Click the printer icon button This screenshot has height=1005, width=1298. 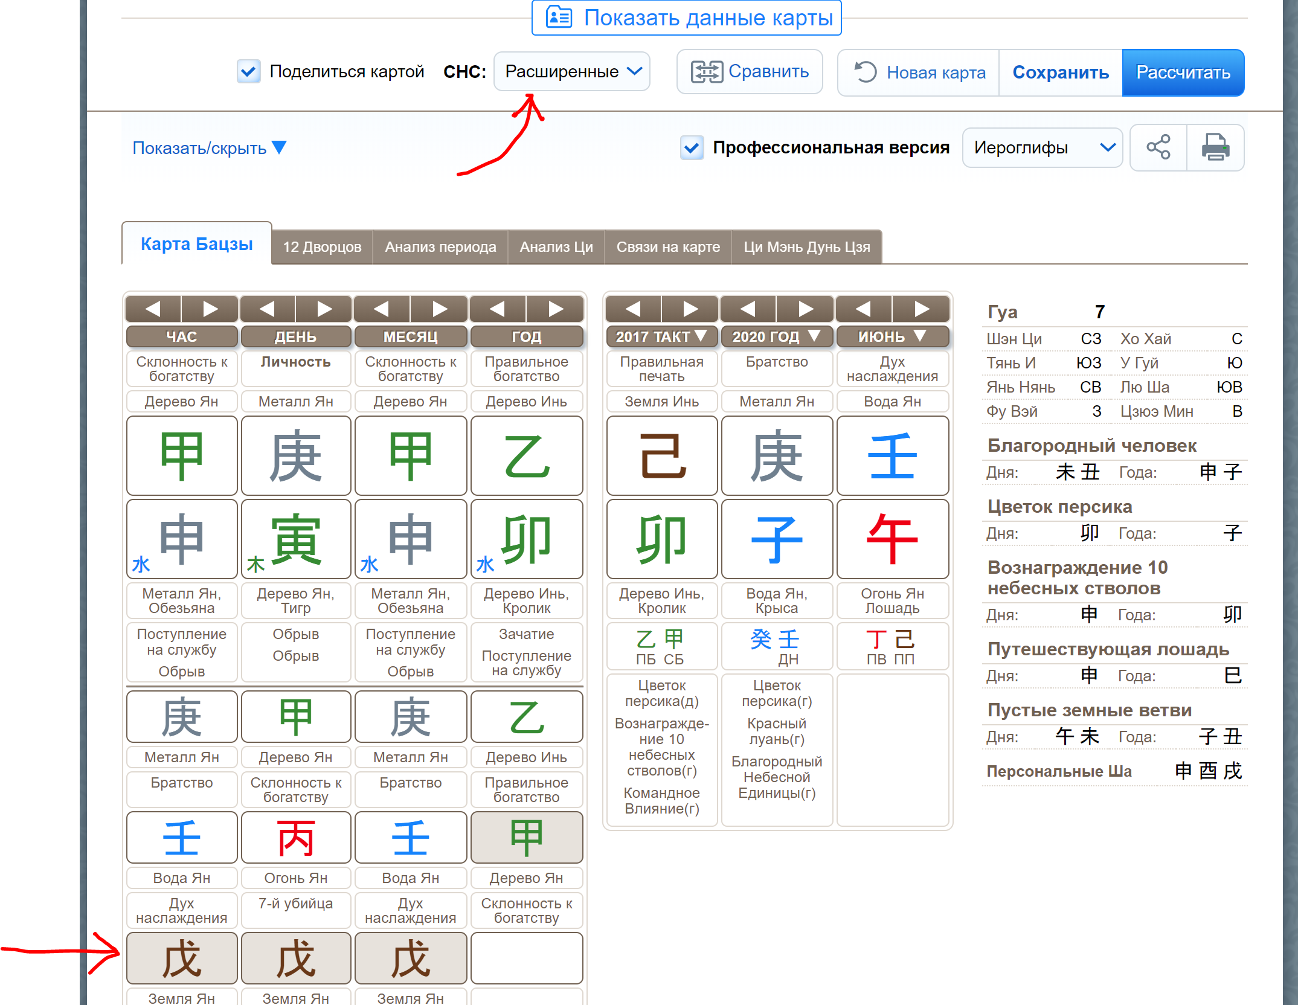coord(1215,147)
